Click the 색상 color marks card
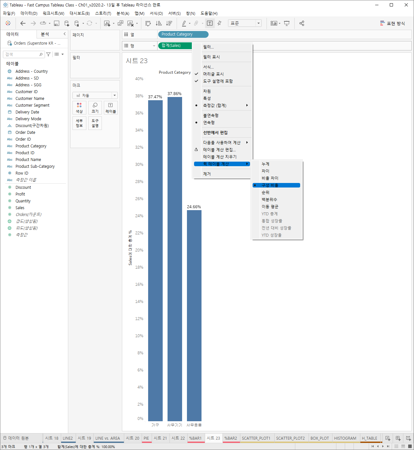The width and height of the screenshot is (414, 450). click(79, 108)
